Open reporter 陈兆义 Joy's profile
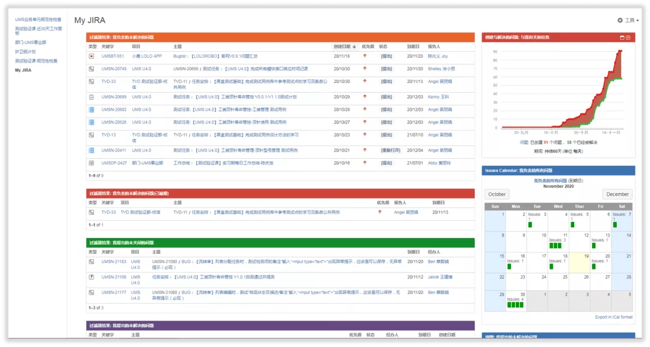Screen dimensions: 650x347 438,57
